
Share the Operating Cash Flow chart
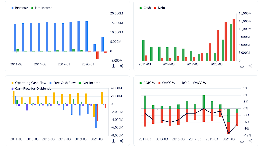tap(122, 141)
